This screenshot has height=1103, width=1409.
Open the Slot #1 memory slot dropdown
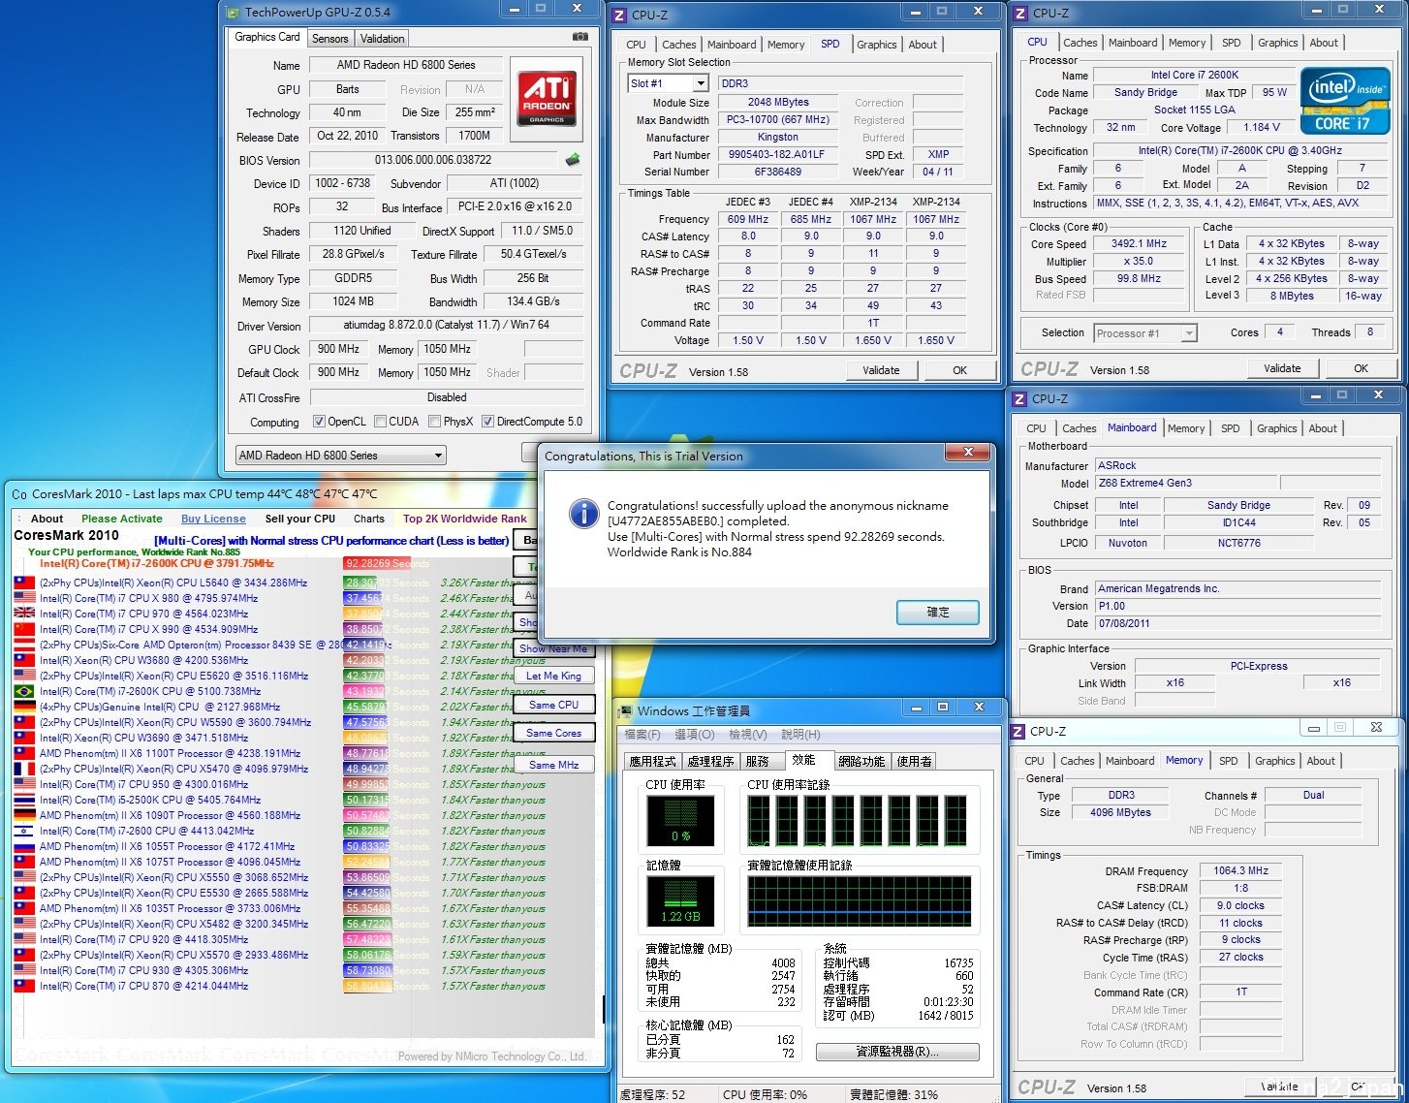[x=668, y=83]
